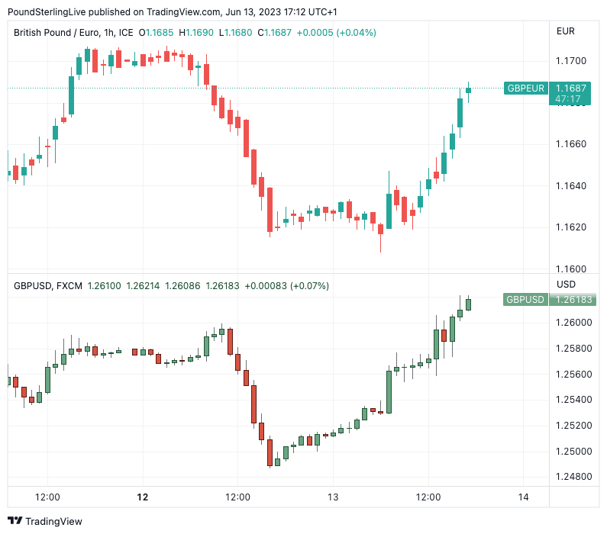The image size is (607, 534).
Task: Select the USD currency label on price axis
Action: (566, 285)
